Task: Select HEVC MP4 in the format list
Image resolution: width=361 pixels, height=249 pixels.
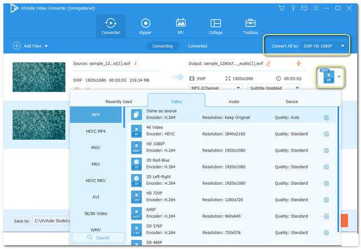Action: pos(96,131)
